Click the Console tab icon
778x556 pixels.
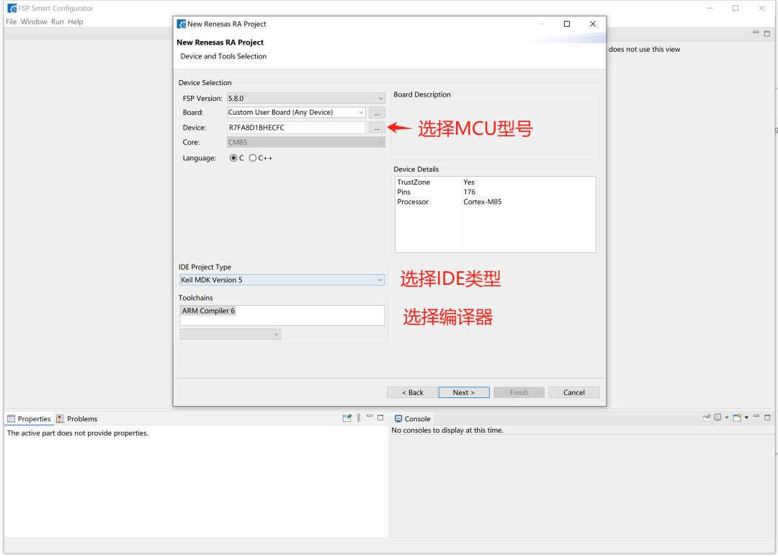398,419
